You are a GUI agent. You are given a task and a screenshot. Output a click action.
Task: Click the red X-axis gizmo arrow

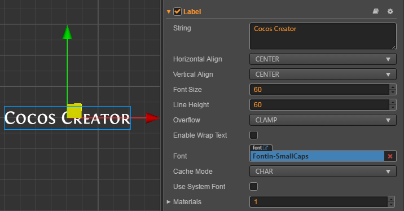(152, 118)
